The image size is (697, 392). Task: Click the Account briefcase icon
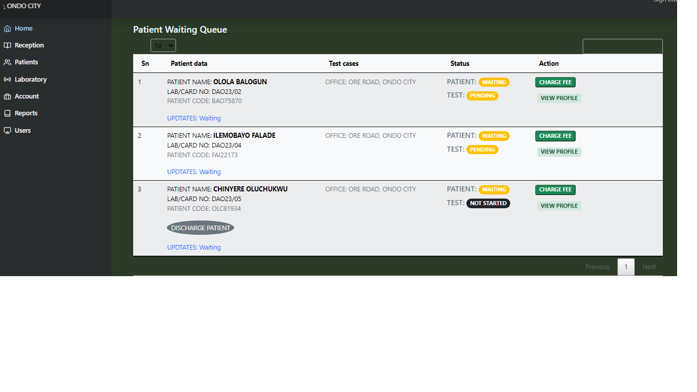tap(7, 96)
